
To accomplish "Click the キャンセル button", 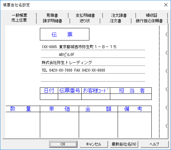I will pos(94,144).
